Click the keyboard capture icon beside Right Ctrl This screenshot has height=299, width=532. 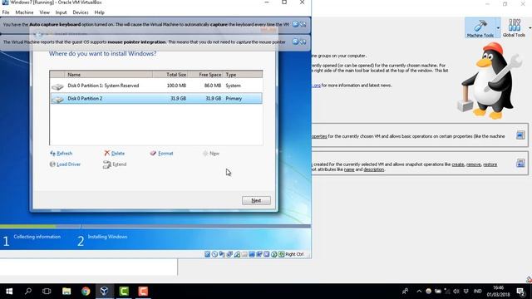click(x=281, y=254)
